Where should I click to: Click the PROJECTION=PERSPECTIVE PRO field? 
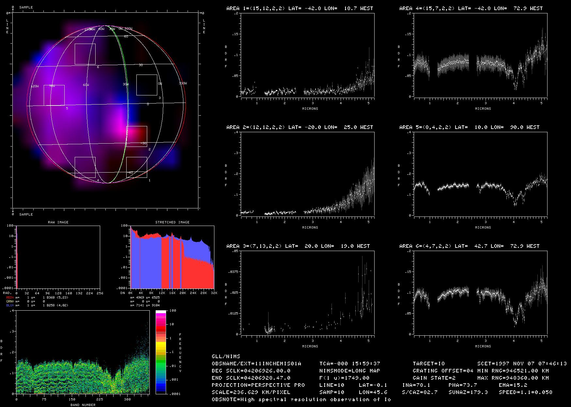(258, 385)
